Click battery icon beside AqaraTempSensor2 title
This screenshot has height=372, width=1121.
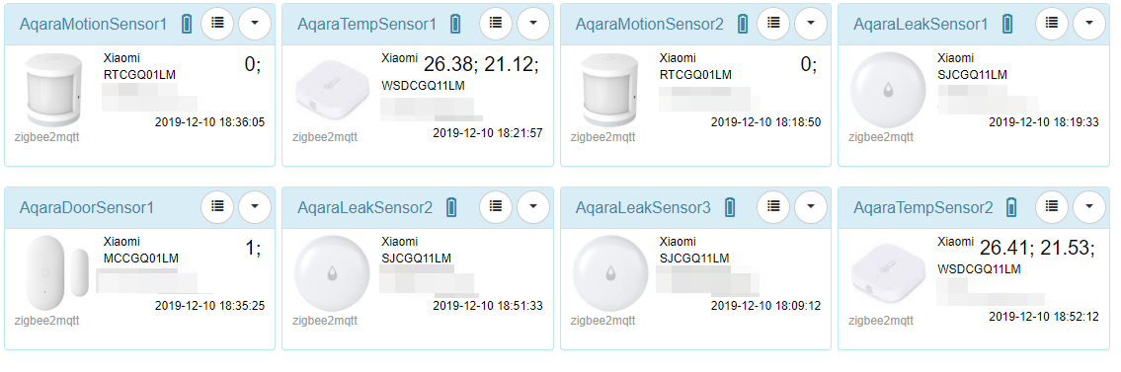1011,208
